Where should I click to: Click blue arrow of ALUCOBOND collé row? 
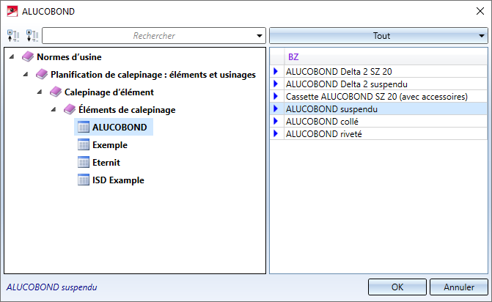click(276, 121)
